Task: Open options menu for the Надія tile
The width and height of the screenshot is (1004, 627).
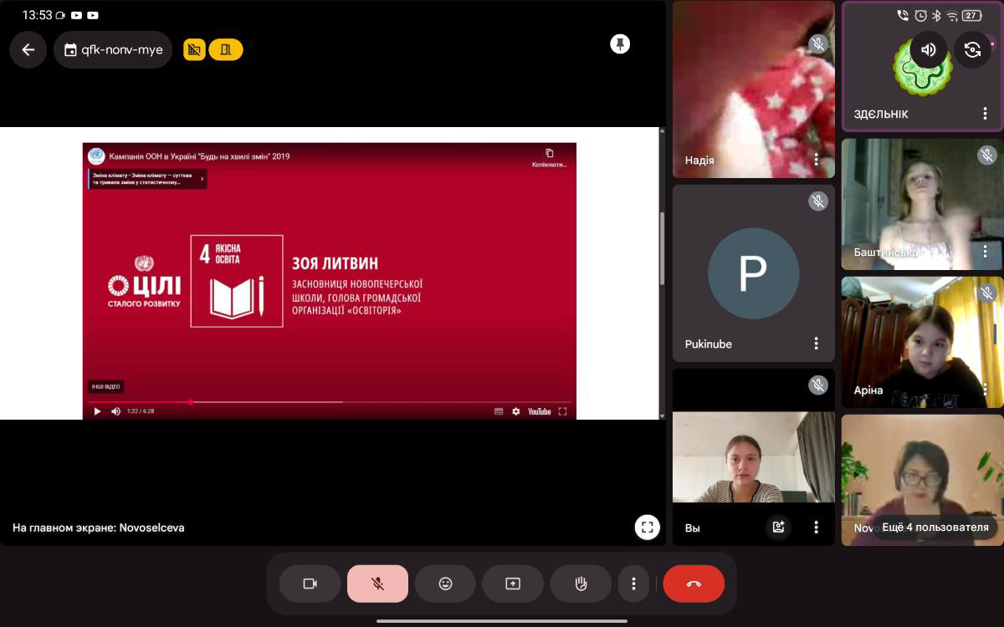Action: (816, 159)
